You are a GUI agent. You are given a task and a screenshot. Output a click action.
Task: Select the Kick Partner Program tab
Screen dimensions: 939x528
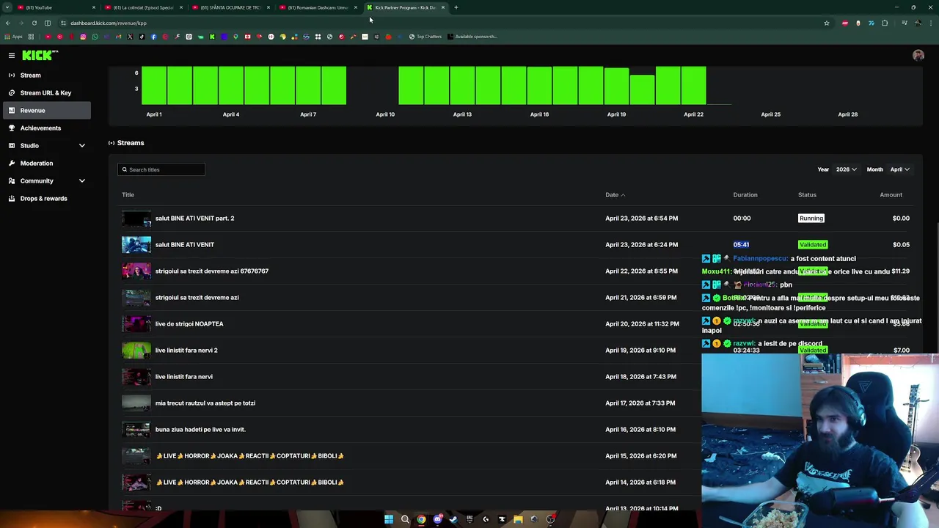tap(406, 7)
